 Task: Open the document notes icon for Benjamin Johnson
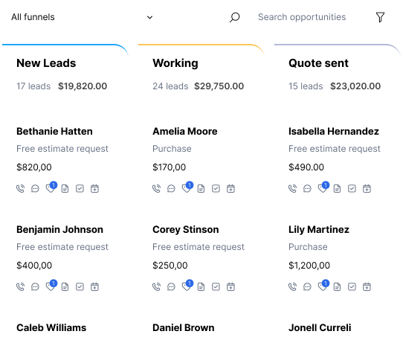click(65, 287)
